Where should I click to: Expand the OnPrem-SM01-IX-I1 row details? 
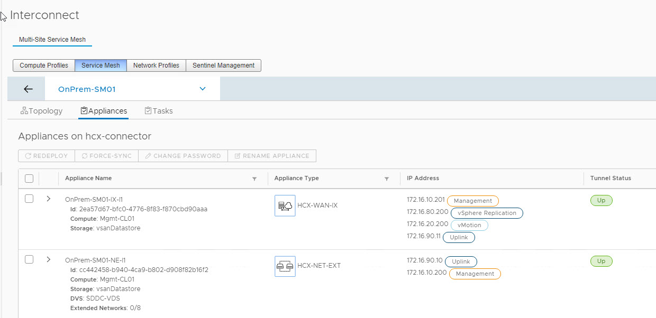tap(49, 199)
